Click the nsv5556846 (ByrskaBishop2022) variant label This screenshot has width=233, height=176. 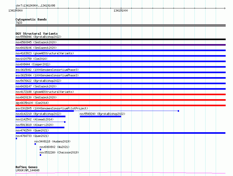point(38,37)
